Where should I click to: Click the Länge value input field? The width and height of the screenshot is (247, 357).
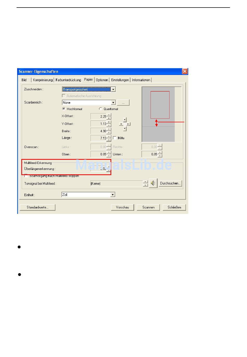(99, 138)
